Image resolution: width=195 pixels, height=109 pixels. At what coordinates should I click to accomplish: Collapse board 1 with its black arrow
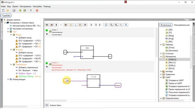tap(47, 34)
